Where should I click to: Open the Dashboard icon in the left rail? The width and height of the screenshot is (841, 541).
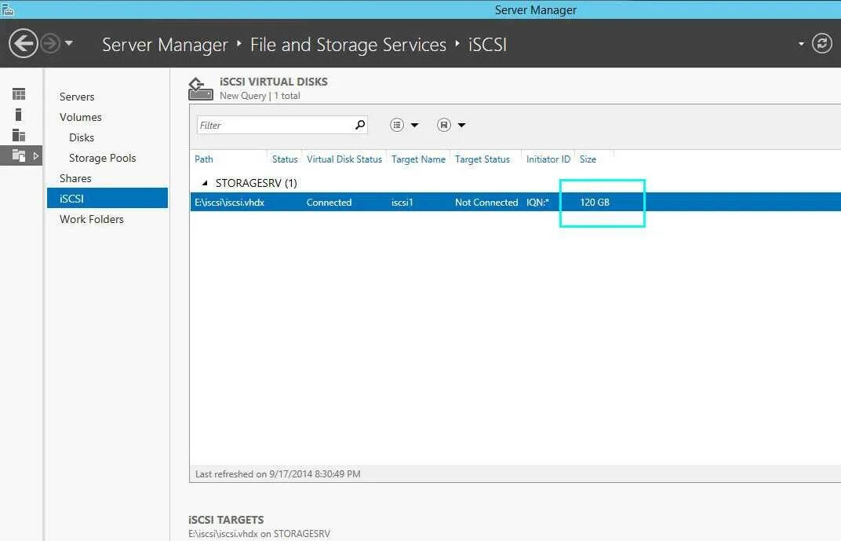(19, 94)
